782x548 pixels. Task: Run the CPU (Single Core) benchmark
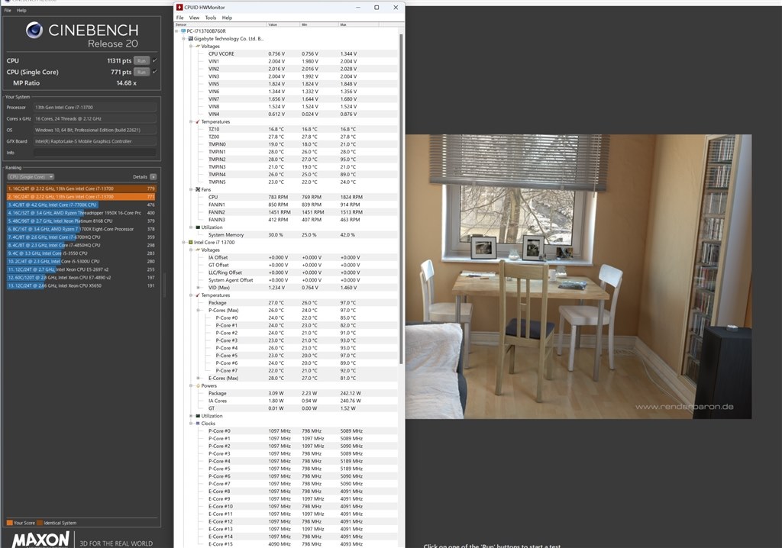[x=141, y=73]
